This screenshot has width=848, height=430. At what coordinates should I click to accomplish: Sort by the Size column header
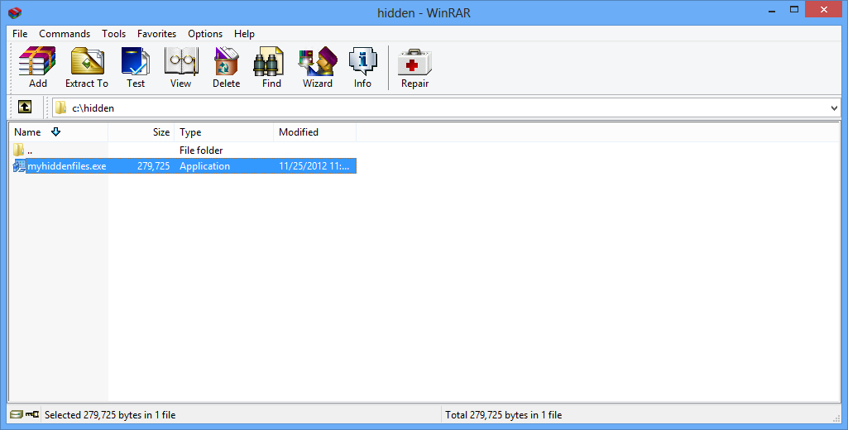coord(141,132)
